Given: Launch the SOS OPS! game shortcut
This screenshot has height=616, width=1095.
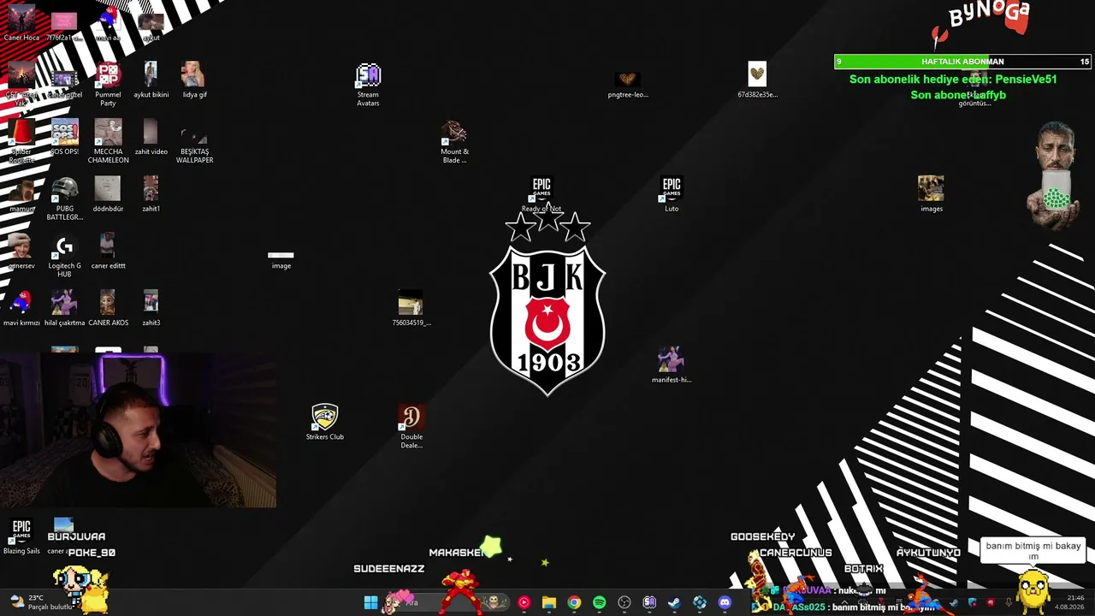Looking at the screenshot, I should click(x=65, y=137).
